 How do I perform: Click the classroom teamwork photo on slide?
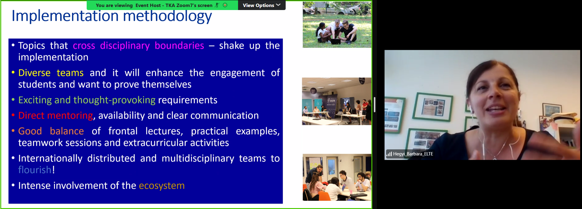337,177
